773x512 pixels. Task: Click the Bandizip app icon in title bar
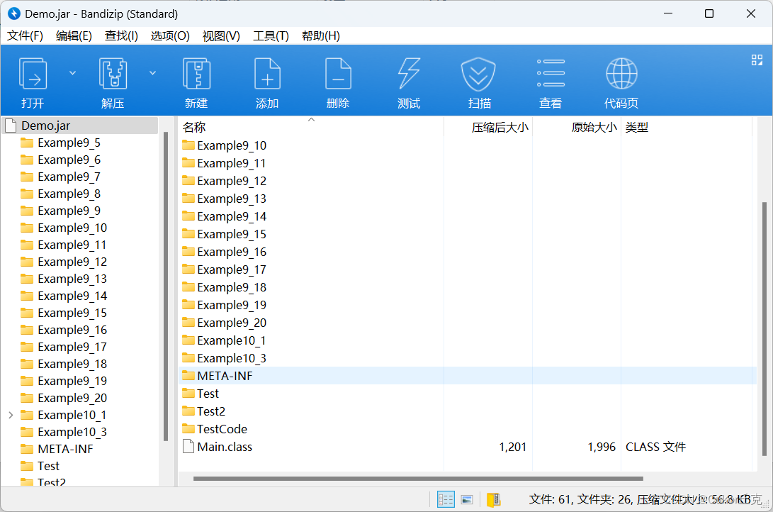[x=13, y=13]
